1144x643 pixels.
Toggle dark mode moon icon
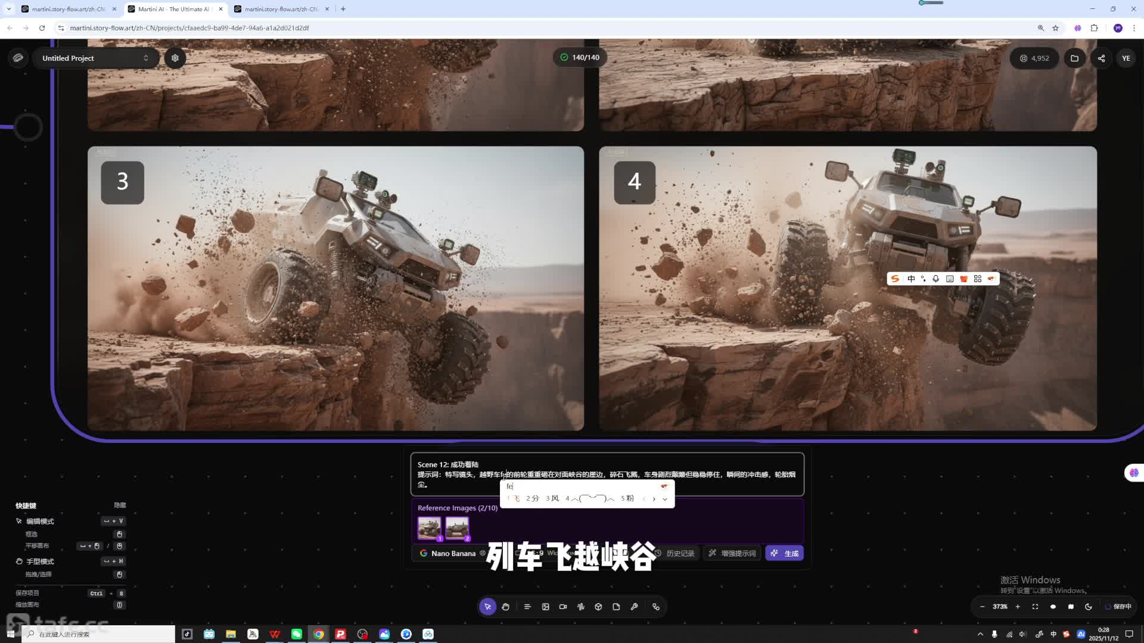(1089, 607)
